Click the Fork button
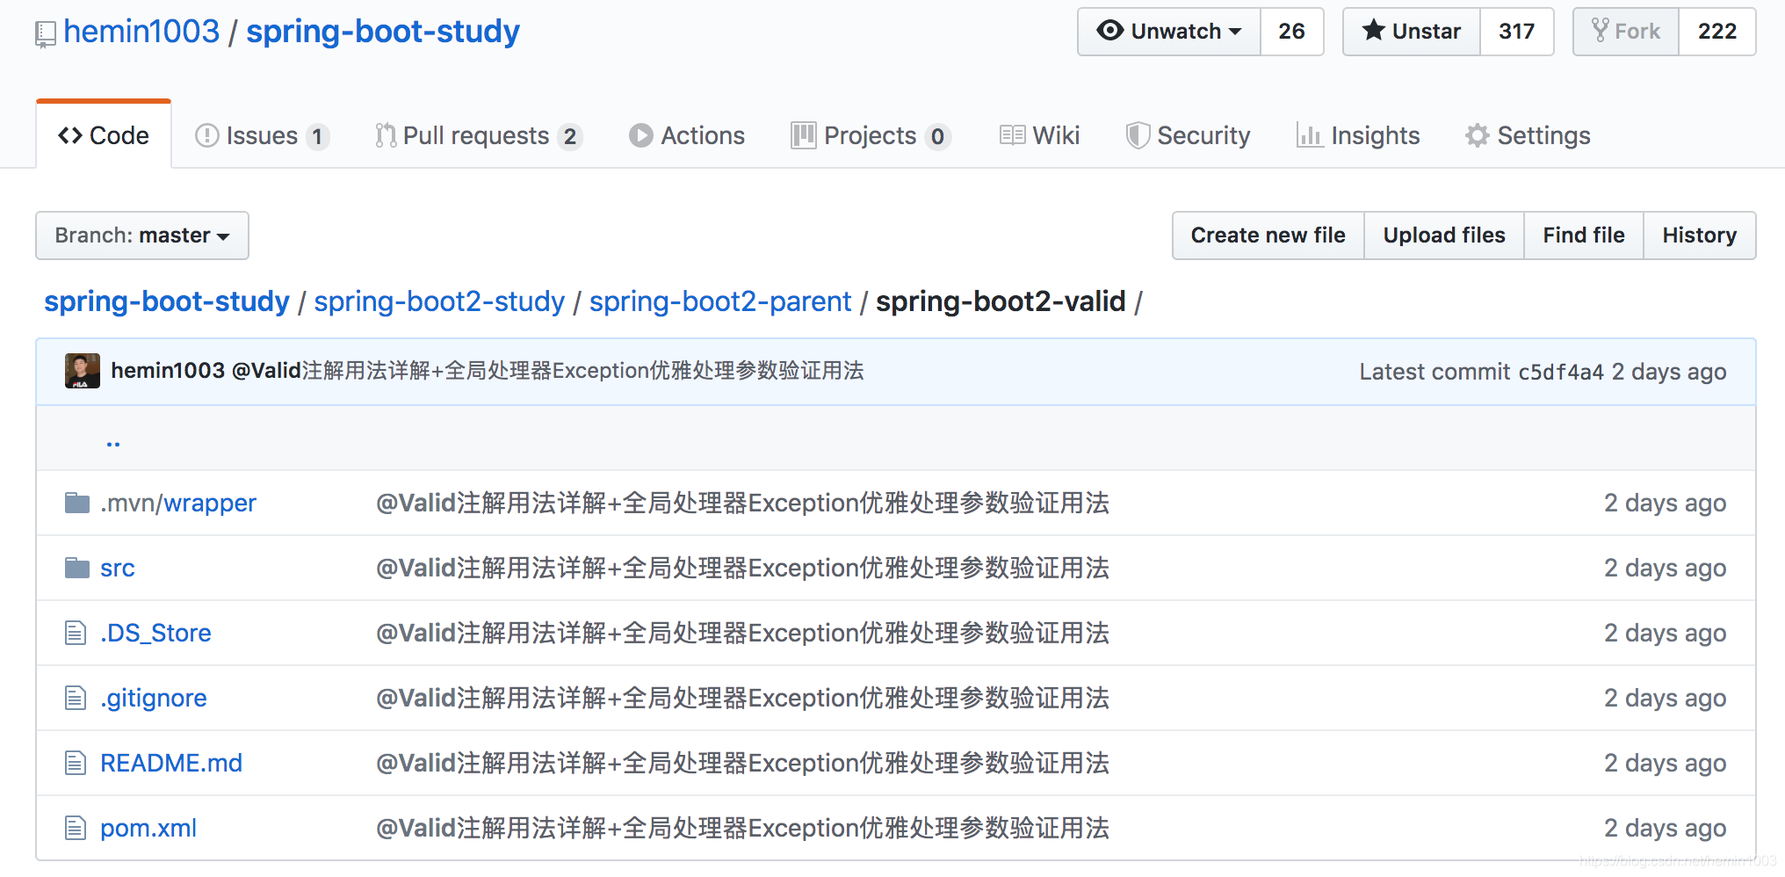The height and width of the screenshot is (877, 1785). coord(1626,32)
